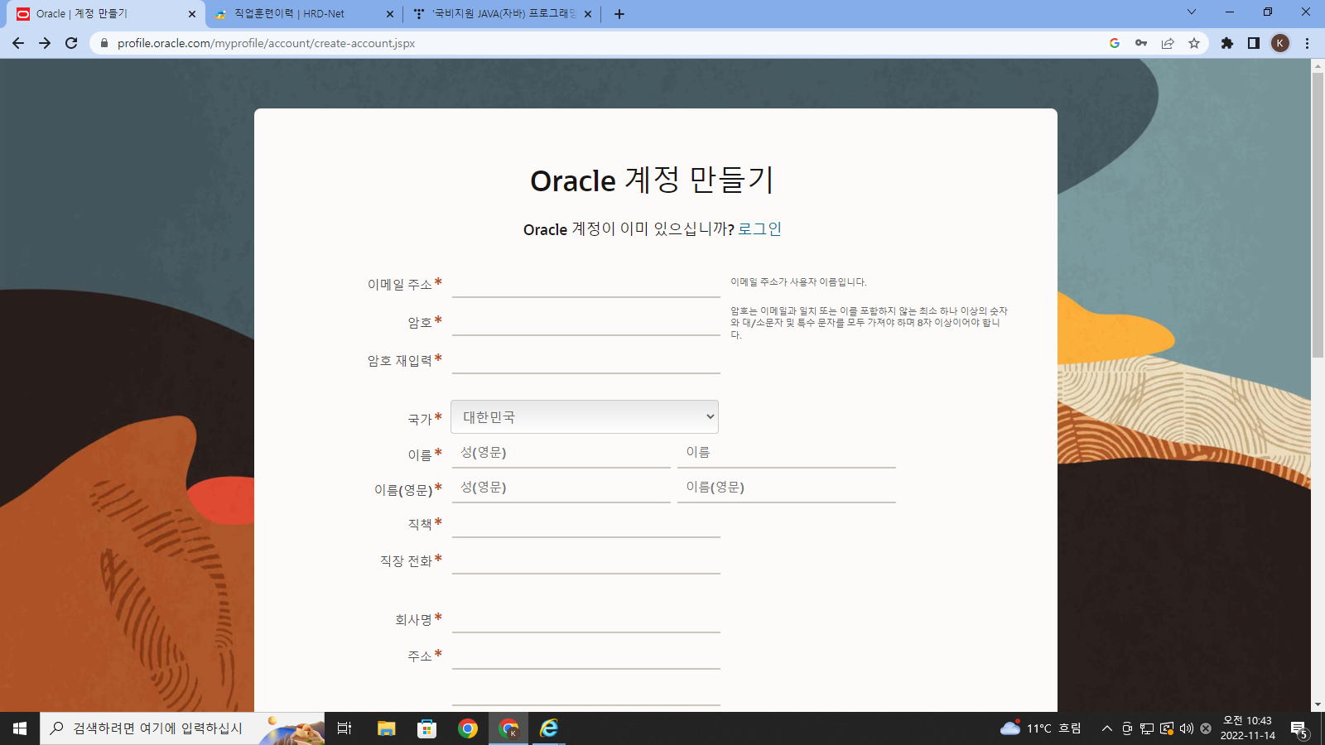Open volume control speaker icon
1325x745 pixels.
(x=1187, y=728)
